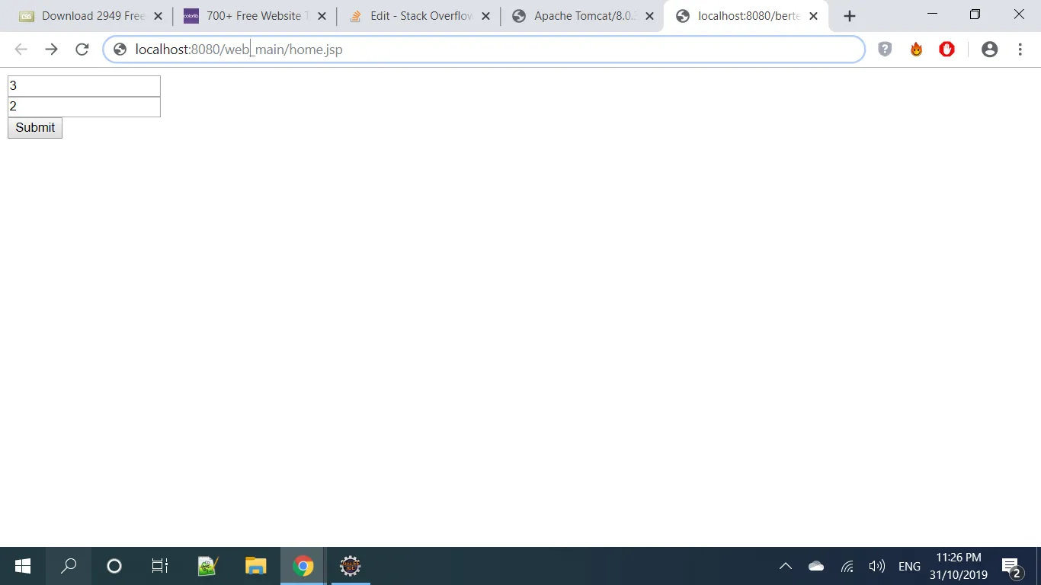Open Task View on the taskbar
1041x585 pixels.
click(x=160, y=566)
